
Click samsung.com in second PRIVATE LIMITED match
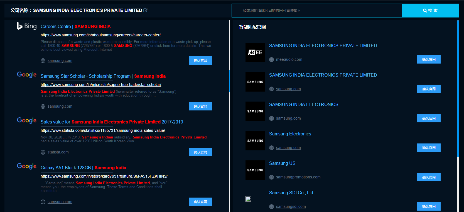(x=288, y=89)
